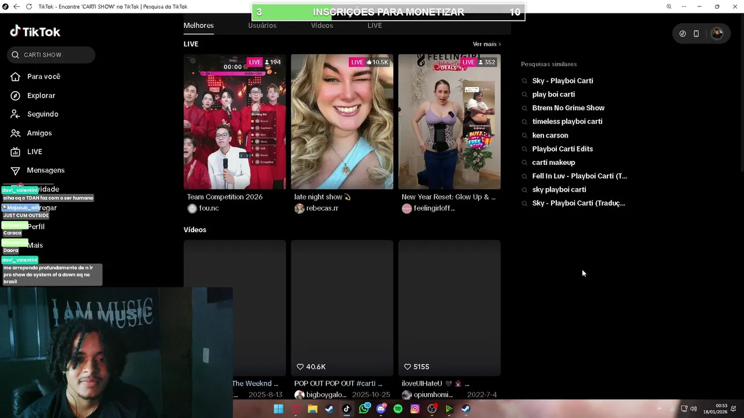This screenshot has height=418, width=744.
Task: Open the Perfil sidebar item
Action: point(35,226)
